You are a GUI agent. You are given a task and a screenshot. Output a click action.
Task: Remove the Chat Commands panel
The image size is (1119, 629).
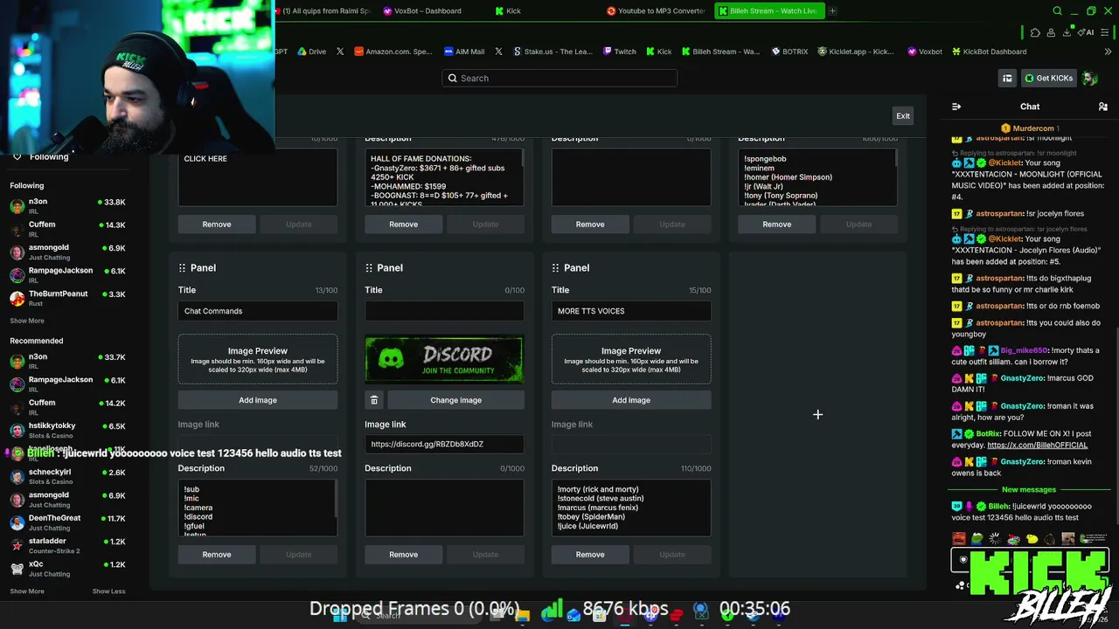click(217, 555)
